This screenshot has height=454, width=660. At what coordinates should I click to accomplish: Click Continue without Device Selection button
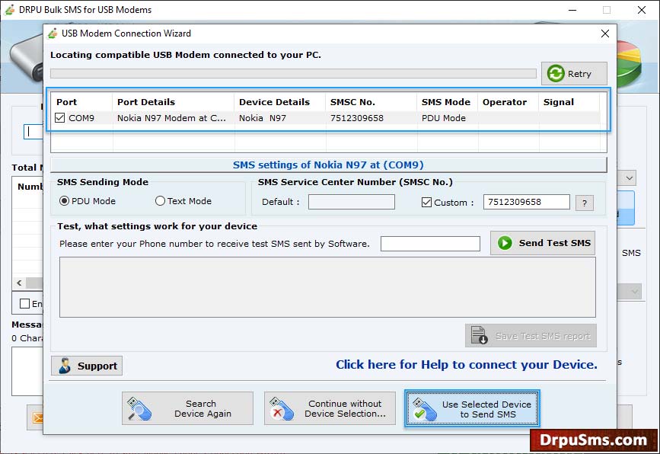tap(330, 408)
